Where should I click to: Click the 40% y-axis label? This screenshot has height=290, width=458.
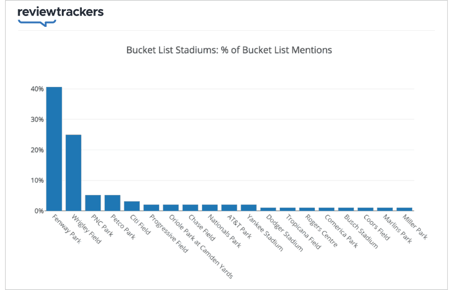[37, 89]
